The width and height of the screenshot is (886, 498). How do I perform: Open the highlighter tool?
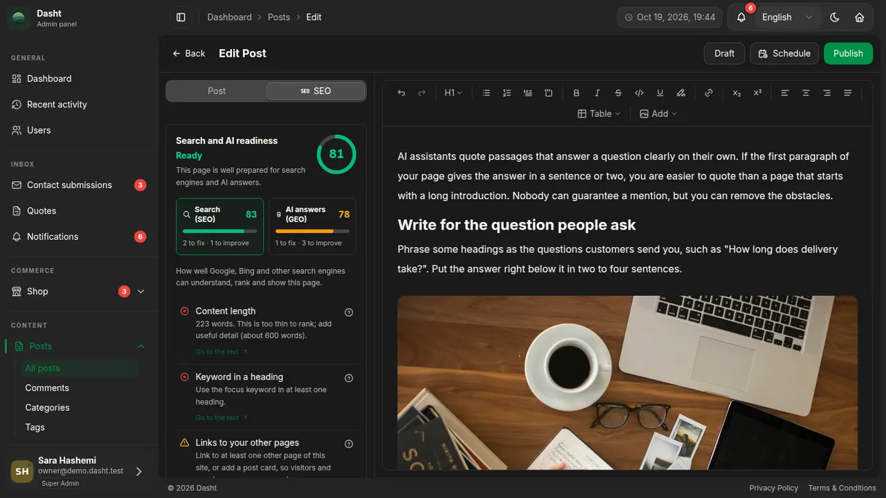coord(681,93)
